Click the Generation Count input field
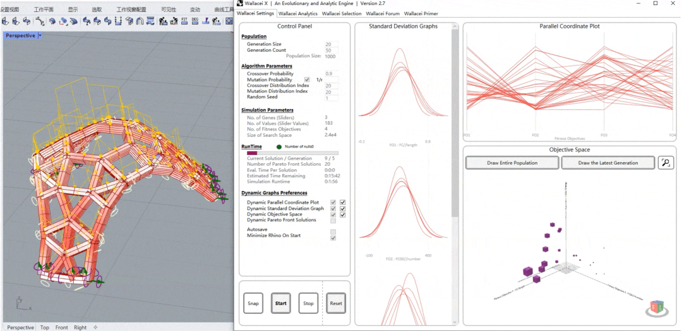The width and height of the screenshot is (682, 331). click(332, 50)
